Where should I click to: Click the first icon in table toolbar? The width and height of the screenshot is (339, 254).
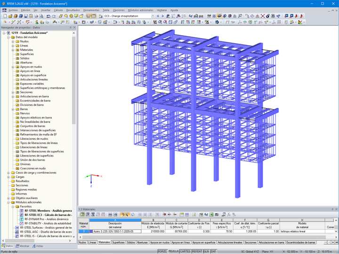(82, 214)
